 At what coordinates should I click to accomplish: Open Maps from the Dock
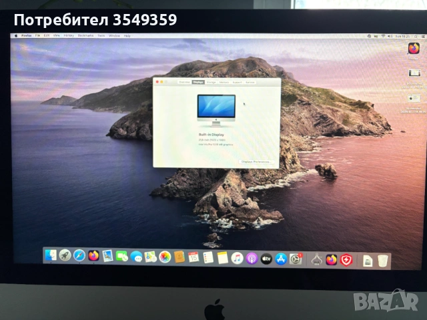tap(150, 257)
